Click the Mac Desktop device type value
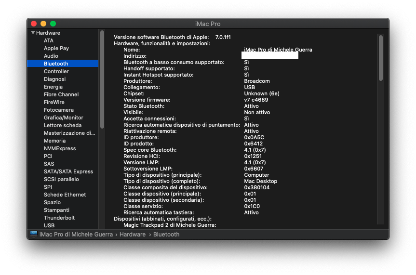The image size is (416, 275). click(x=260, y=181)
